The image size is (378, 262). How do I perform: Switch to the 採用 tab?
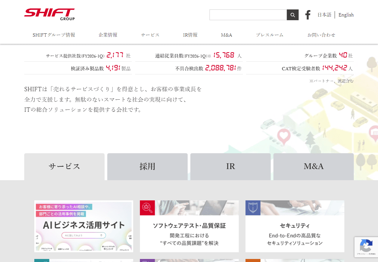tap(147, 166)
